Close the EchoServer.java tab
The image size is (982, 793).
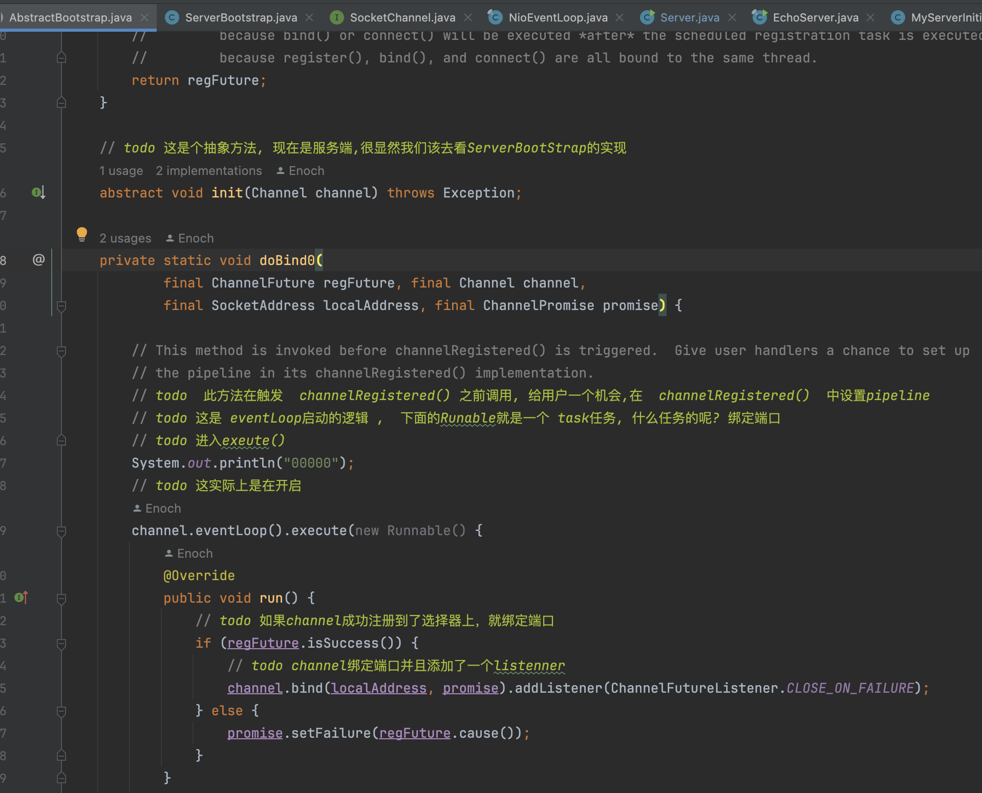pyautogui.click(x=870, y=17)
